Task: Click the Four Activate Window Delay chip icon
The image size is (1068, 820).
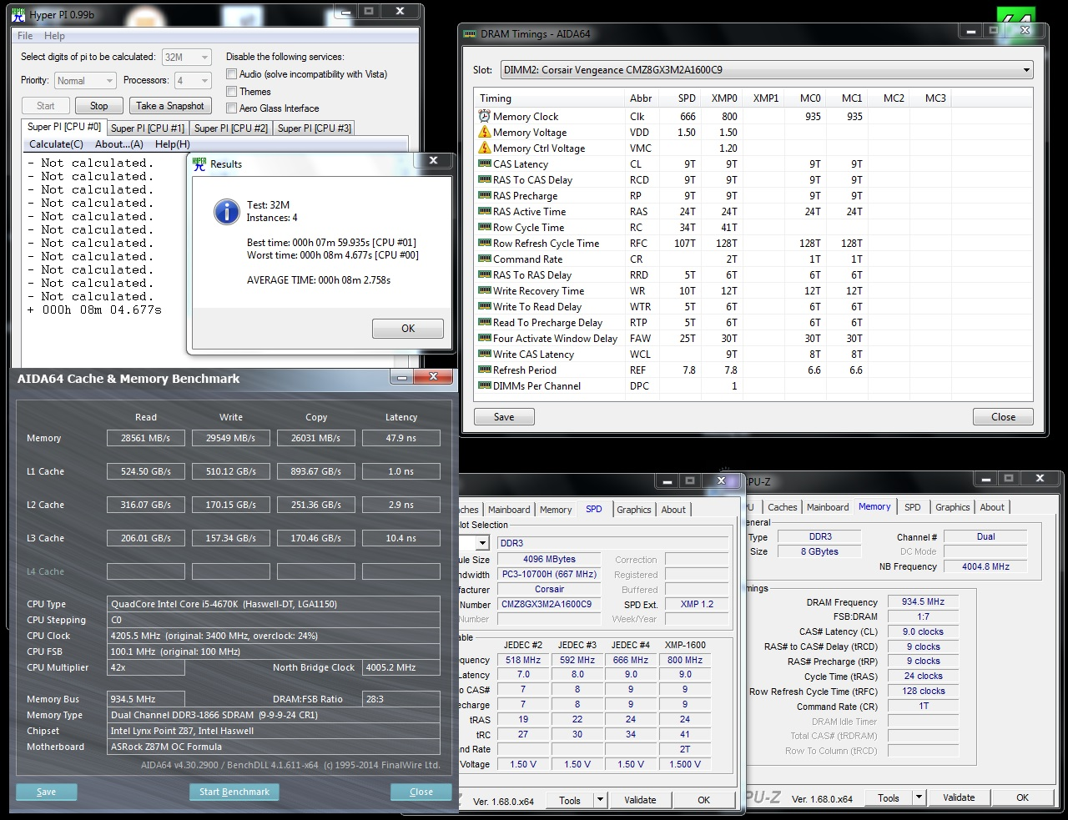Action: pos(485,338)
